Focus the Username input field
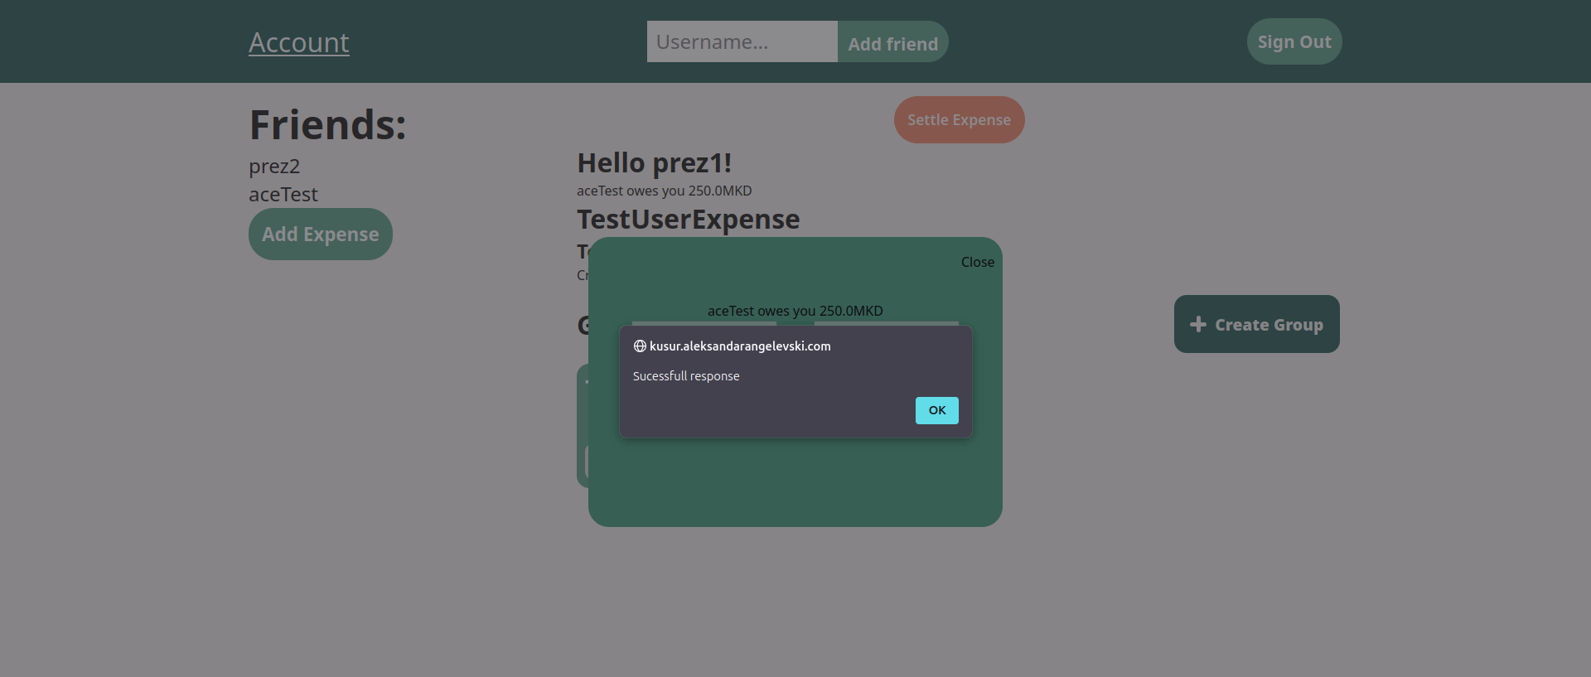The height and width of the screenshot is (677, 1591). (x=742, y=41)
